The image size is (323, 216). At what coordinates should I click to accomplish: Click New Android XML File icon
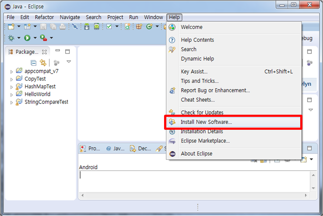[x=127, y=26]
